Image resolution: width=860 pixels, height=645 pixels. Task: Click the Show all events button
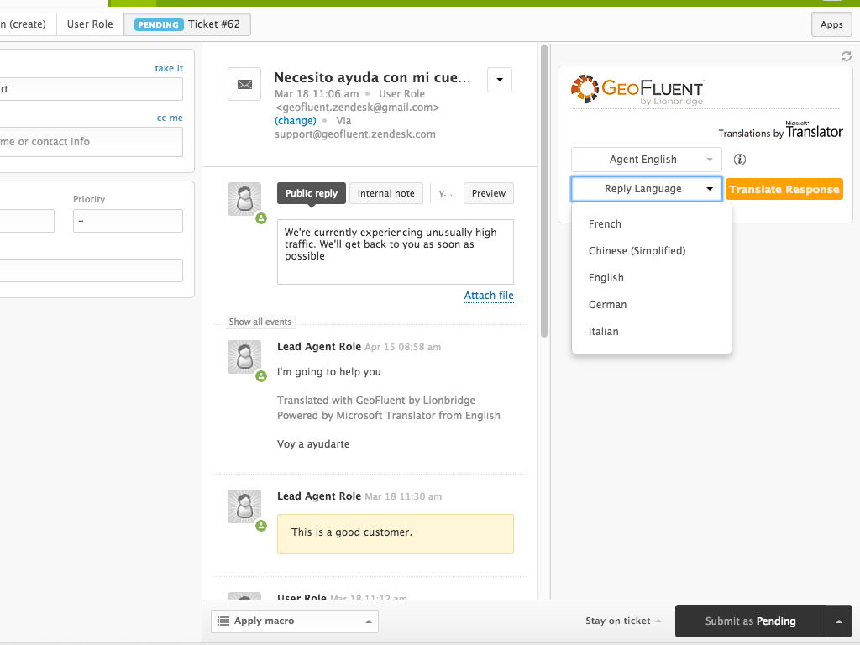(x=260, y=322)
